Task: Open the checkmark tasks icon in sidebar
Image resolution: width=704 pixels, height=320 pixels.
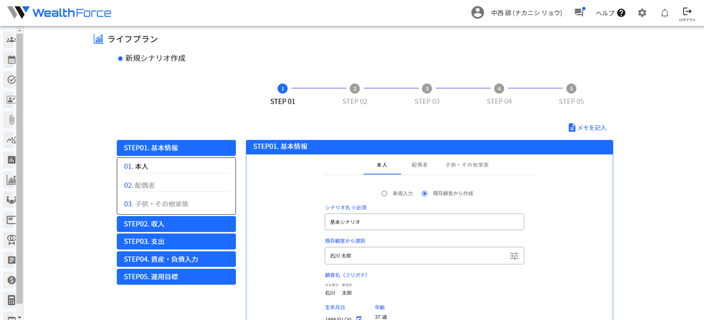Action: [x=11, y=80]
